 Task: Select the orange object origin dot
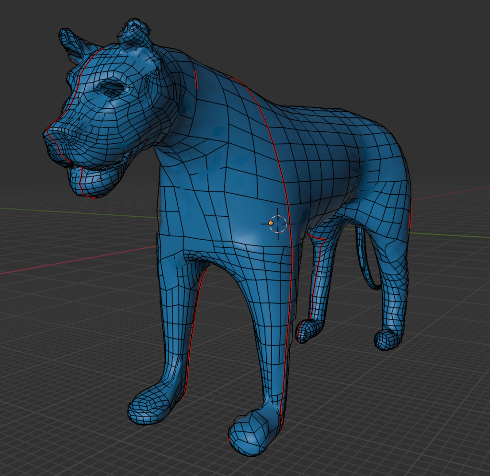[271, 223]
